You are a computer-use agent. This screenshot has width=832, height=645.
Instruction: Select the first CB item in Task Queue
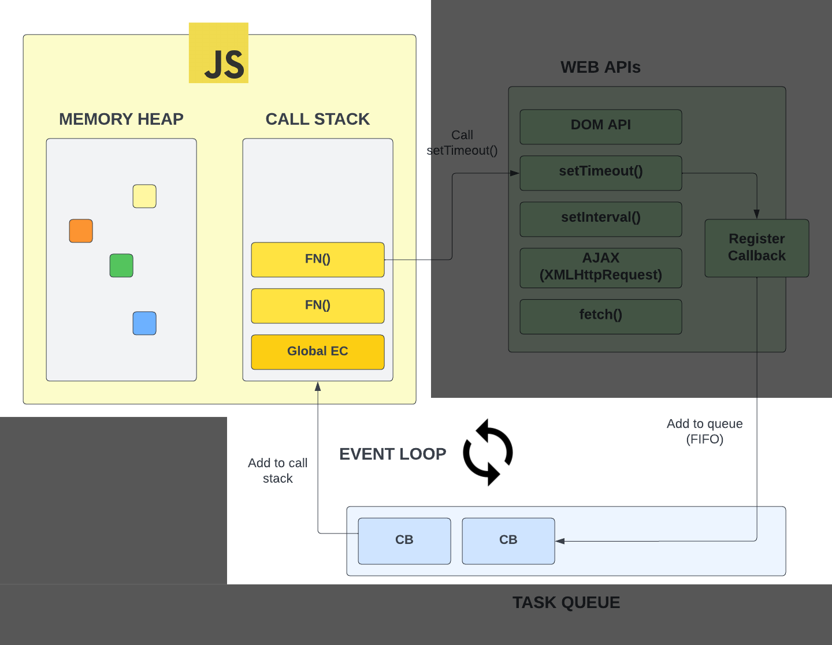coord(404,540)
